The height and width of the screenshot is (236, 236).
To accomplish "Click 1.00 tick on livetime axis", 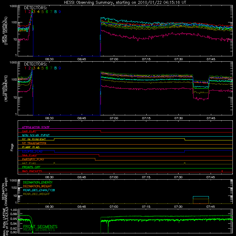I will [14, 210].
